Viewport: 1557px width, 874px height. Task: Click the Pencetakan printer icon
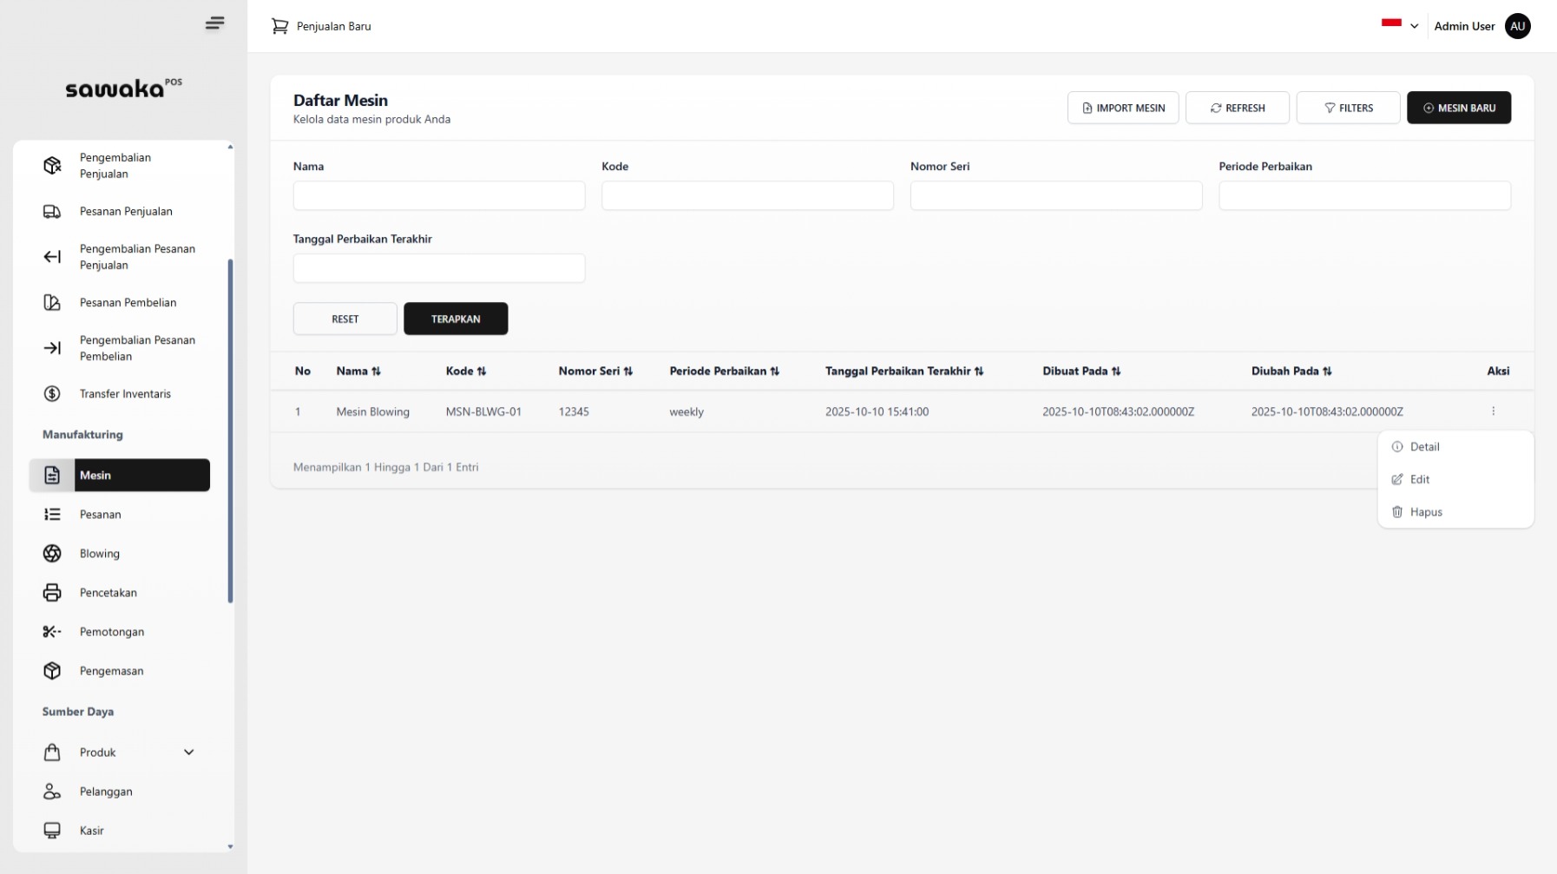[x=52, y=592]
